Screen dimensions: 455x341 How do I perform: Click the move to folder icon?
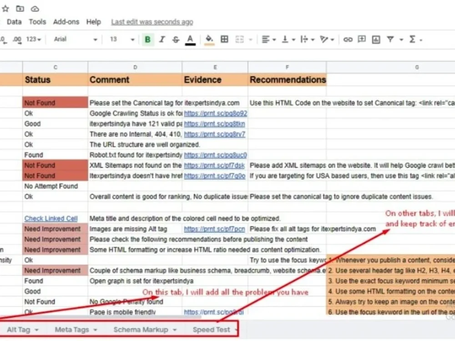[x=20, y=9]
